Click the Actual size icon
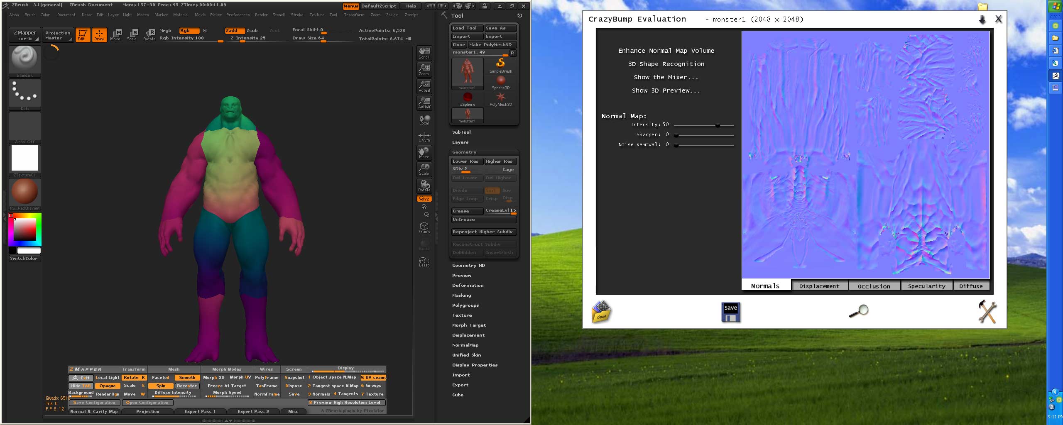The height and width of the screenshot is (425, 1063). tap(424, 86)
